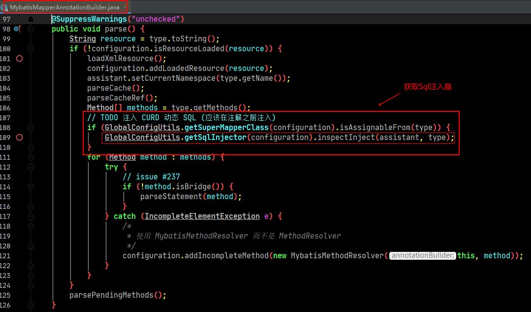This screenshot has width=531, height=312.
Task: Click GlobalConfigUtils on line 108
Action: tap(142, 128)
